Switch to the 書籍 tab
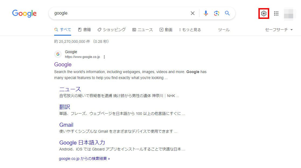The image size is (301, 168). [84, 30]
